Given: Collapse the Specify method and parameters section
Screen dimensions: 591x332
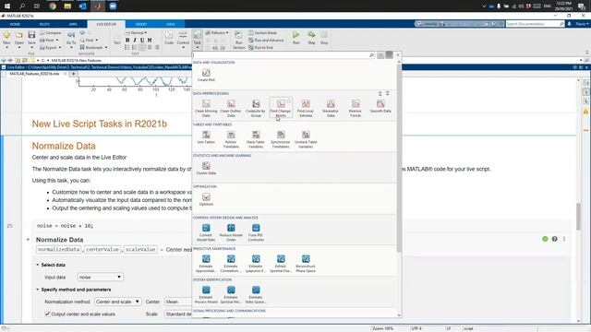Looking at the screenshot, I should 37,290.
